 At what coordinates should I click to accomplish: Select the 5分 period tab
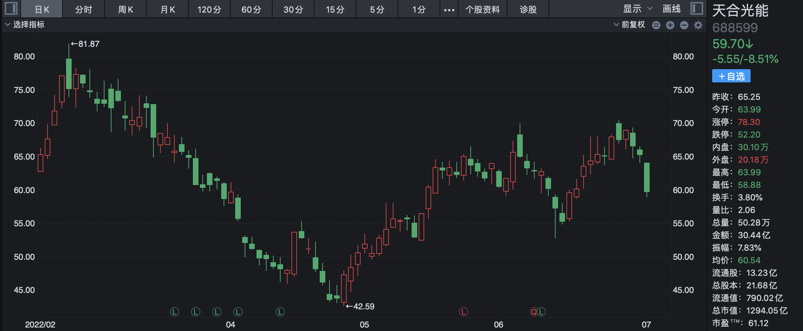[x=377, y=9]
